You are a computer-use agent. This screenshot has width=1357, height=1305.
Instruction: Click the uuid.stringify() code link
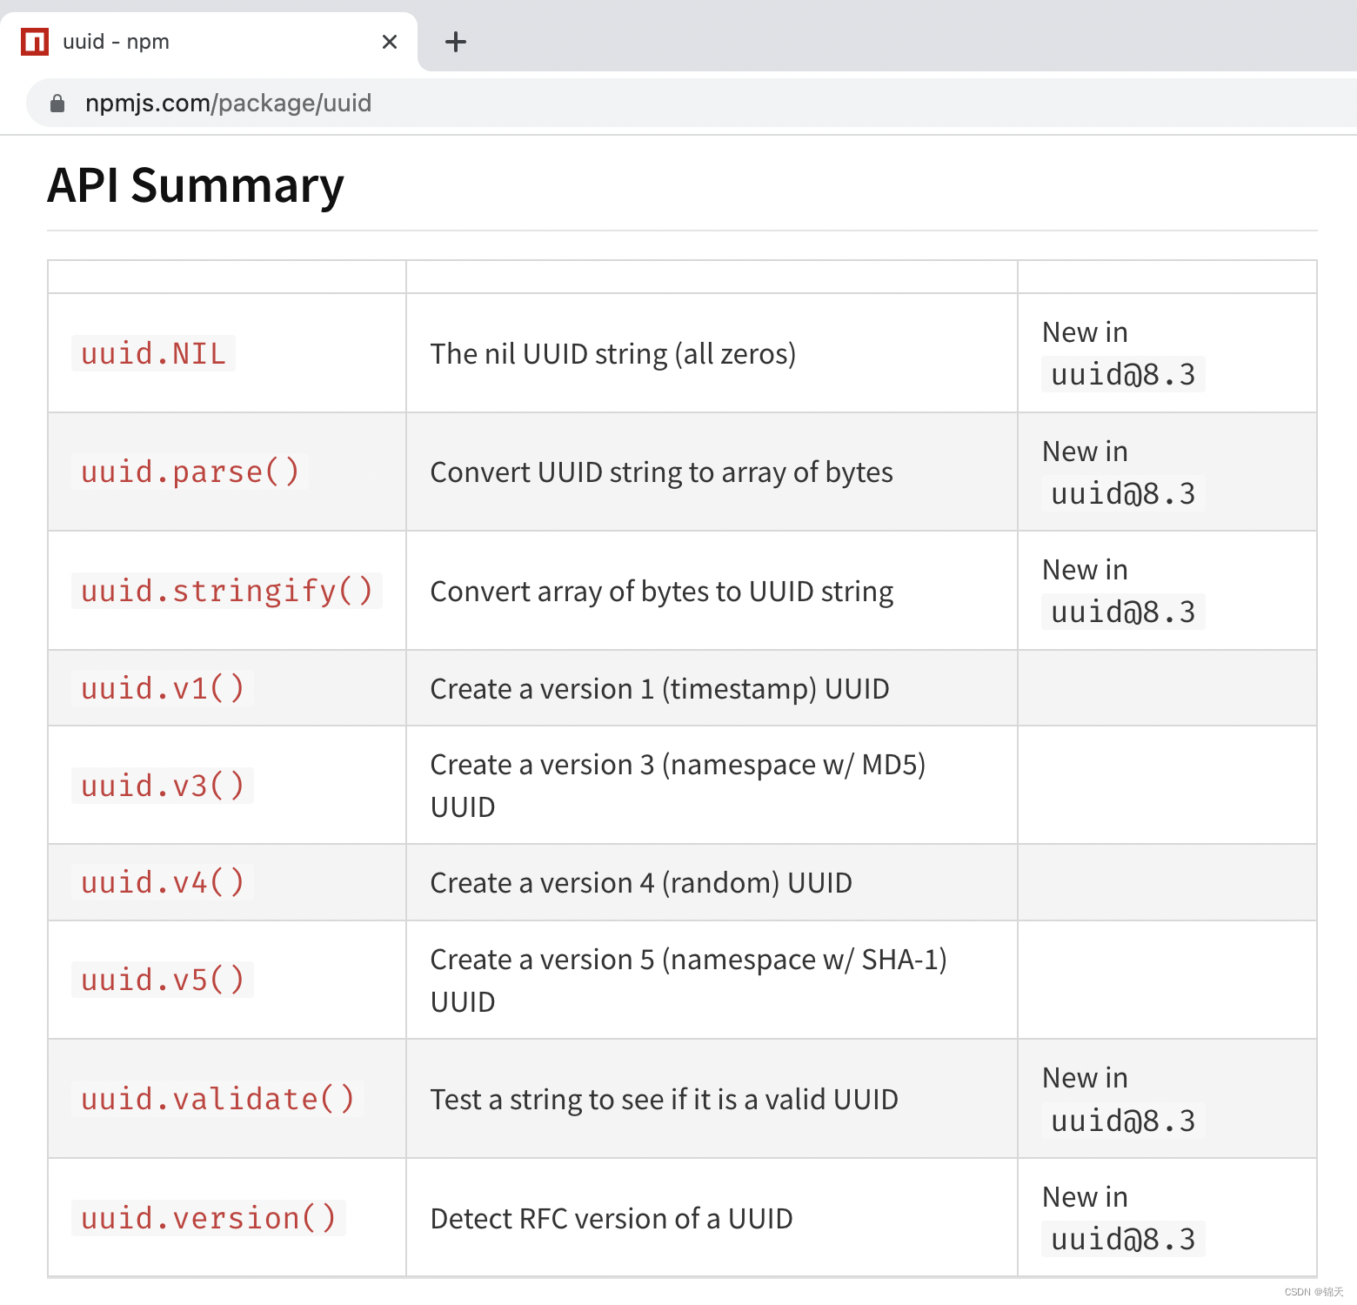coord(225,591)
